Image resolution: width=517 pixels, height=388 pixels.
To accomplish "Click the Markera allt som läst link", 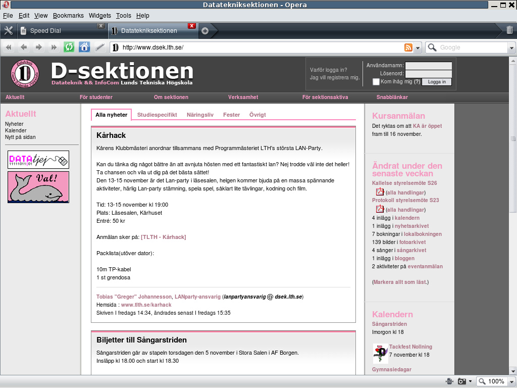I will (x=400, y=282).
